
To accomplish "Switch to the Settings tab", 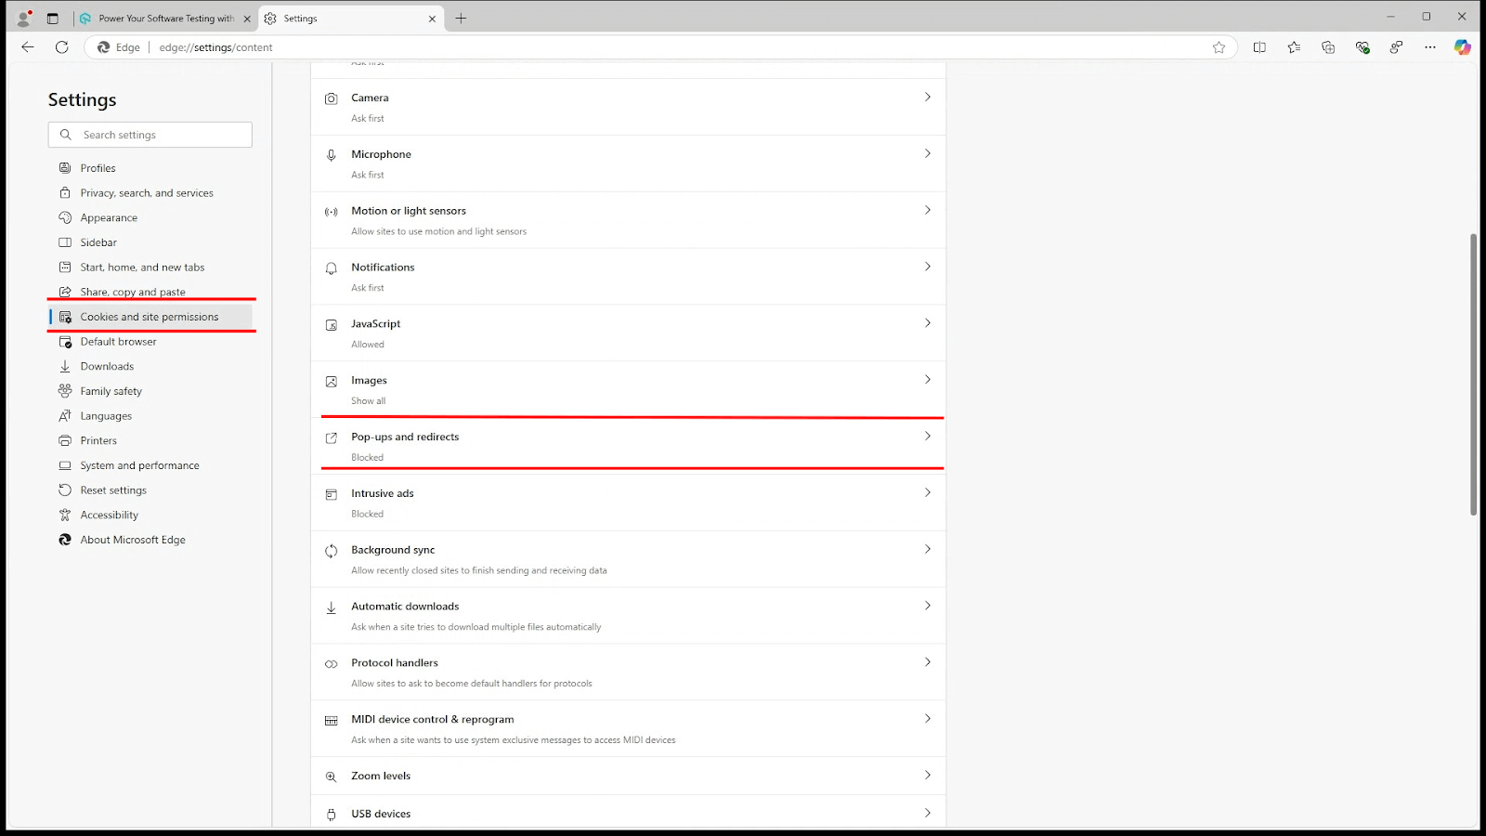I will click(x=344, y=18).
